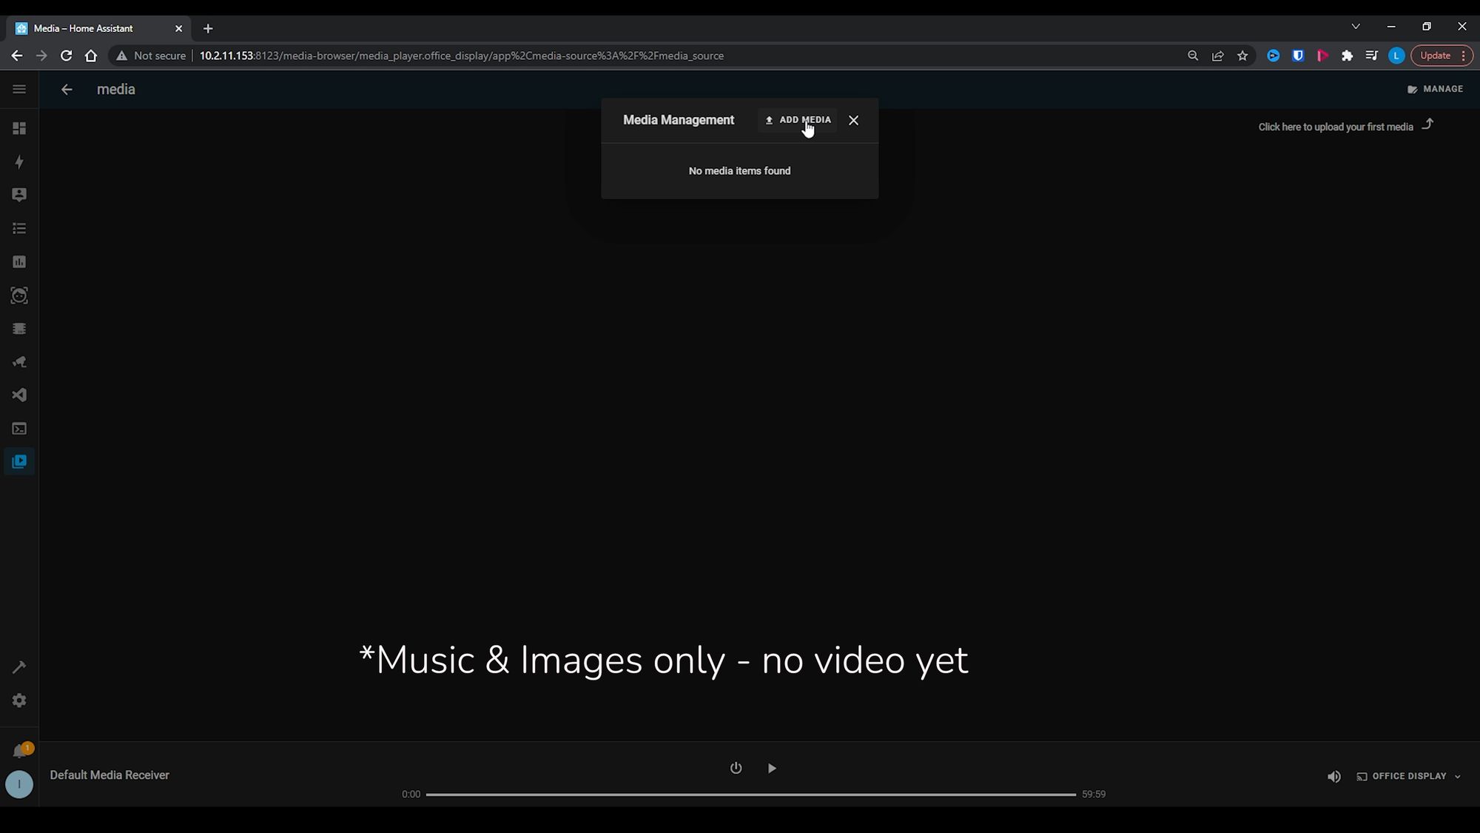This screenshot has height=833, width=1480.
Task: Click the Home Assistant dashboard icon
Action: click(18, 128)
